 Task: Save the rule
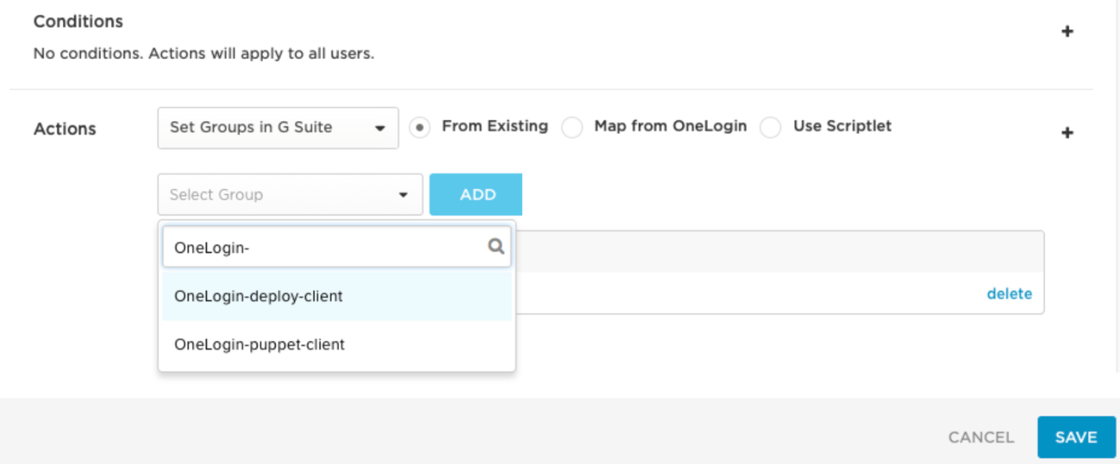pyautogui.click(x=1077, y=437)
